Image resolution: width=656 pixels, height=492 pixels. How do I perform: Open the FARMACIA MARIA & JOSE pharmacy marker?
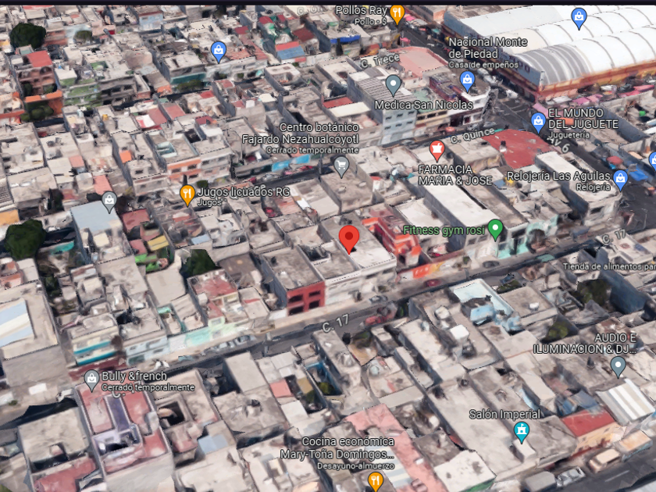437,151
